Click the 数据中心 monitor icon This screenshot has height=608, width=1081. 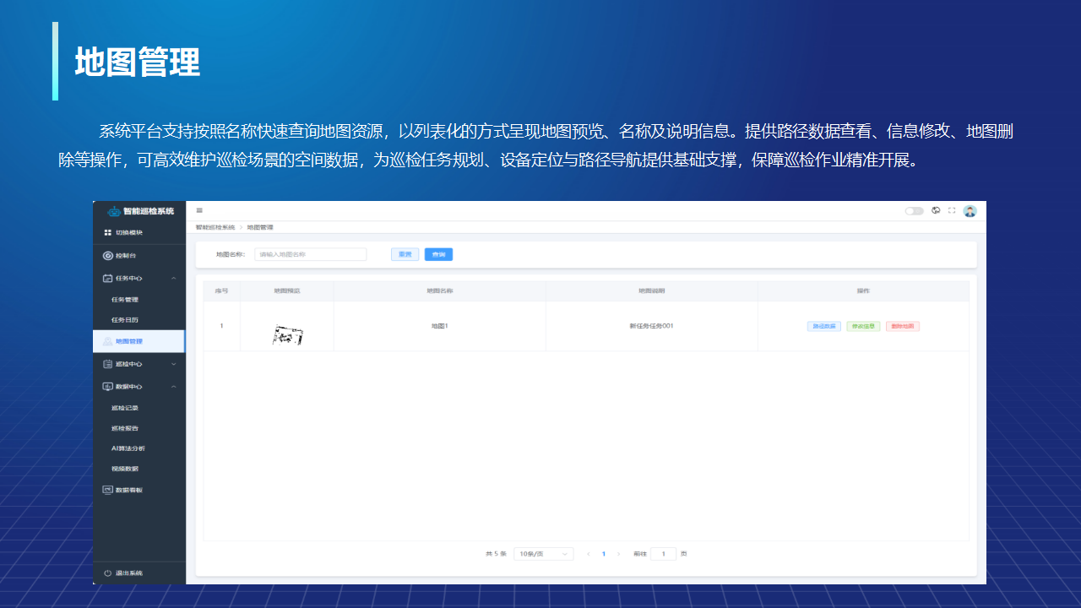(107, 386)
